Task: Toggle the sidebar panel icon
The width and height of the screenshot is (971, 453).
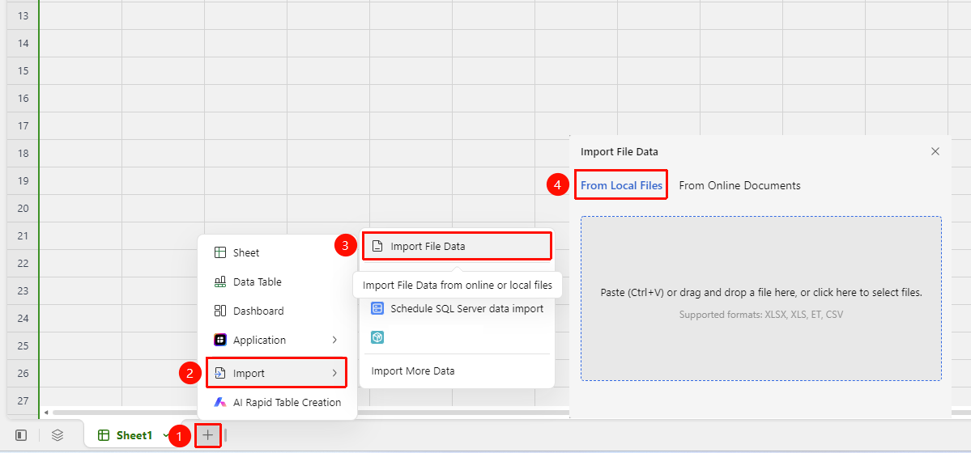Action: [x=21, y=436]
